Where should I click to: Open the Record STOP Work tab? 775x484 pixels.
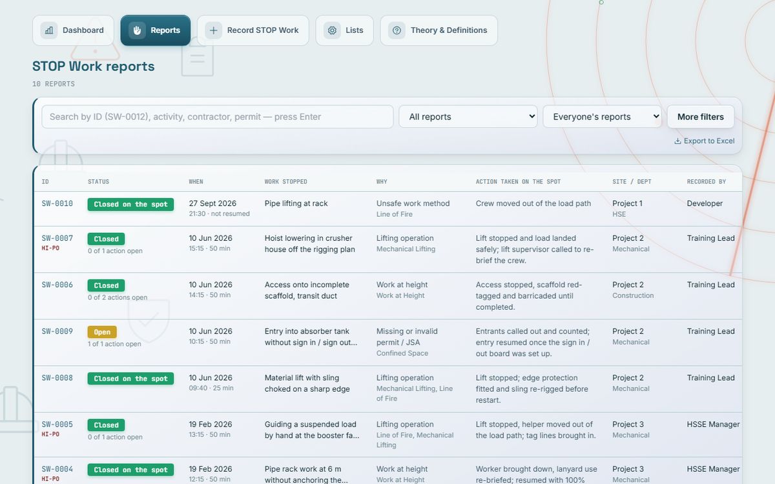pyautogui.click(x=253, y=30)
